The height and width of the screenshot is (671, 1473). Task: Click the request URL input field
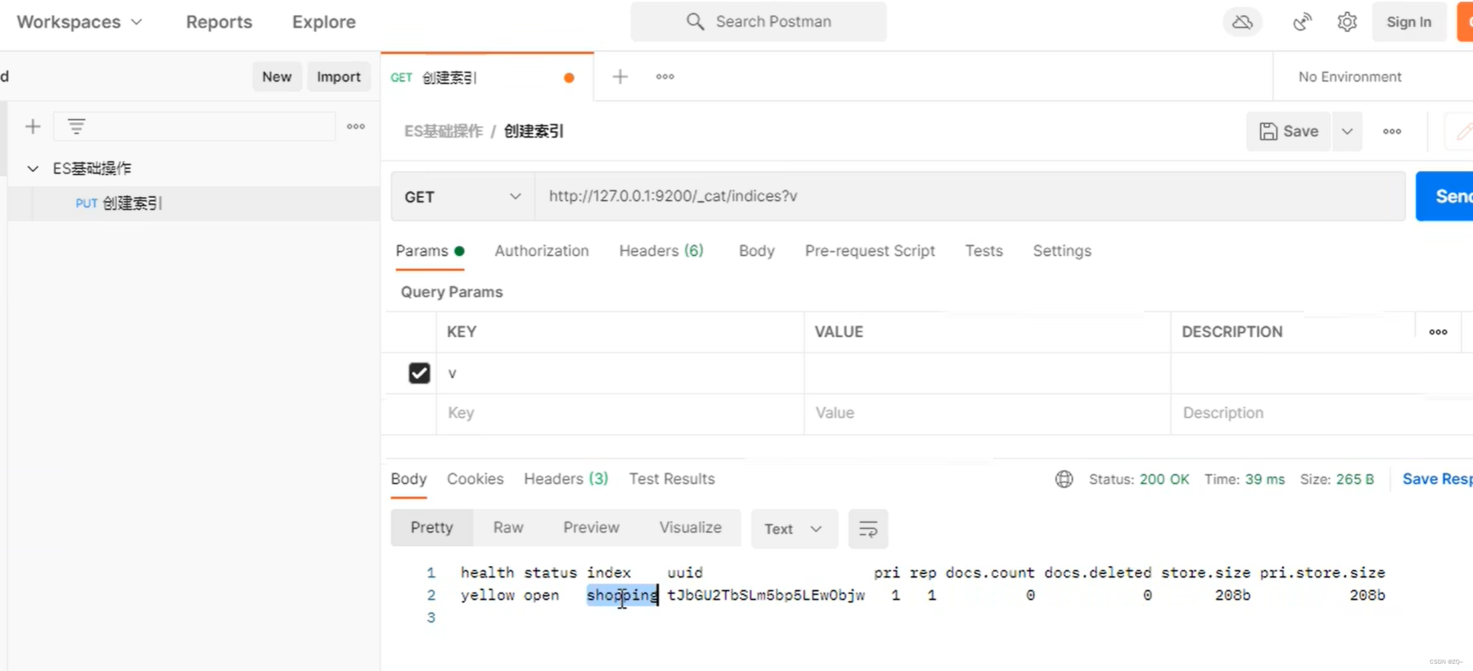coord(970,196)
